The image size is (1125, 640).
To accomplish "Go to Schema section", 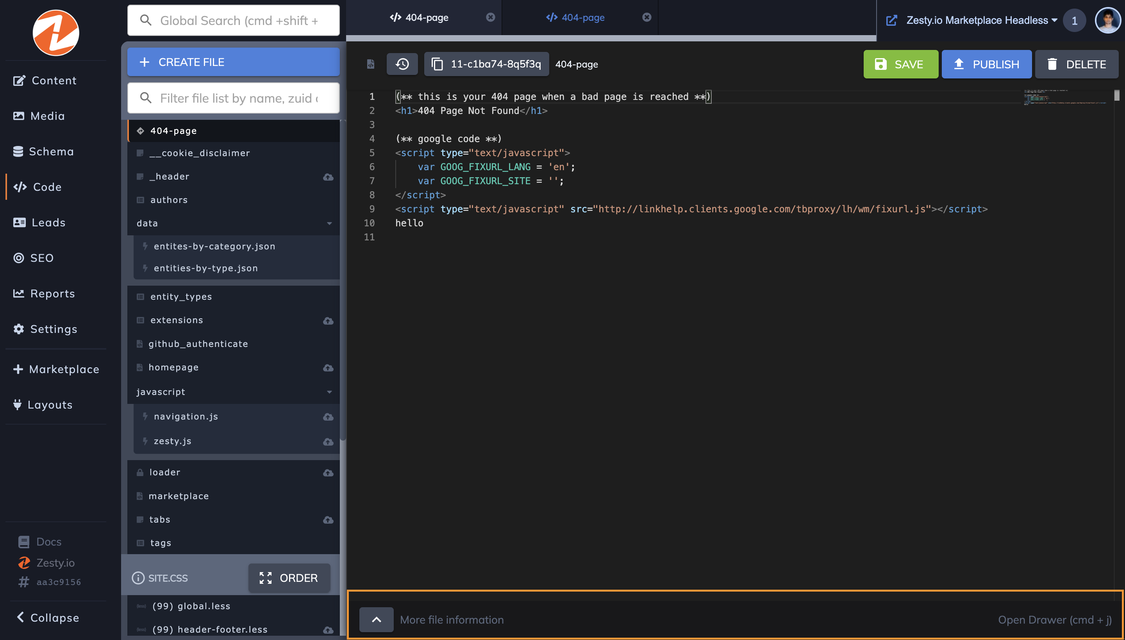I will click(x=44, y=152).
